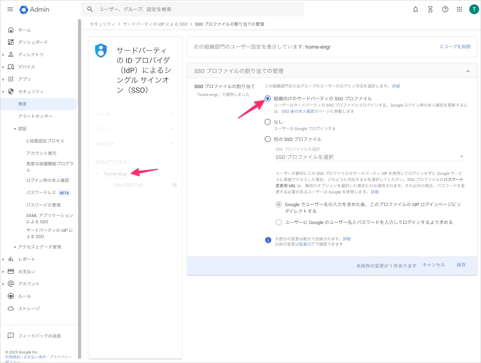Image resolution: width=481 pixels, height=363 pixels.
Task: Open 2 段階認証プロセス
Action: point(45,141)
